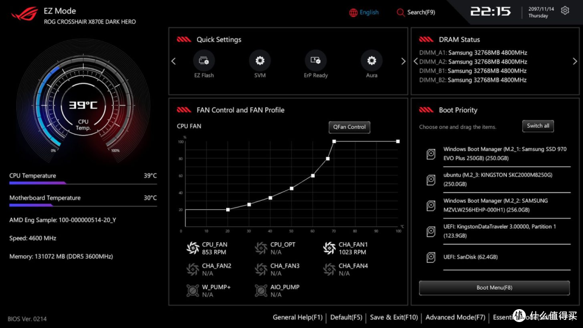
Task: Open the Boot Menu(F8) button
Action: (x=494, y=288)
